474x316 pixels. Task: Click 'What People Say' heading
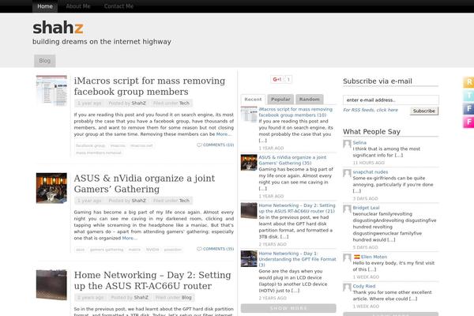pyautogui.click(x=371, y=132)
